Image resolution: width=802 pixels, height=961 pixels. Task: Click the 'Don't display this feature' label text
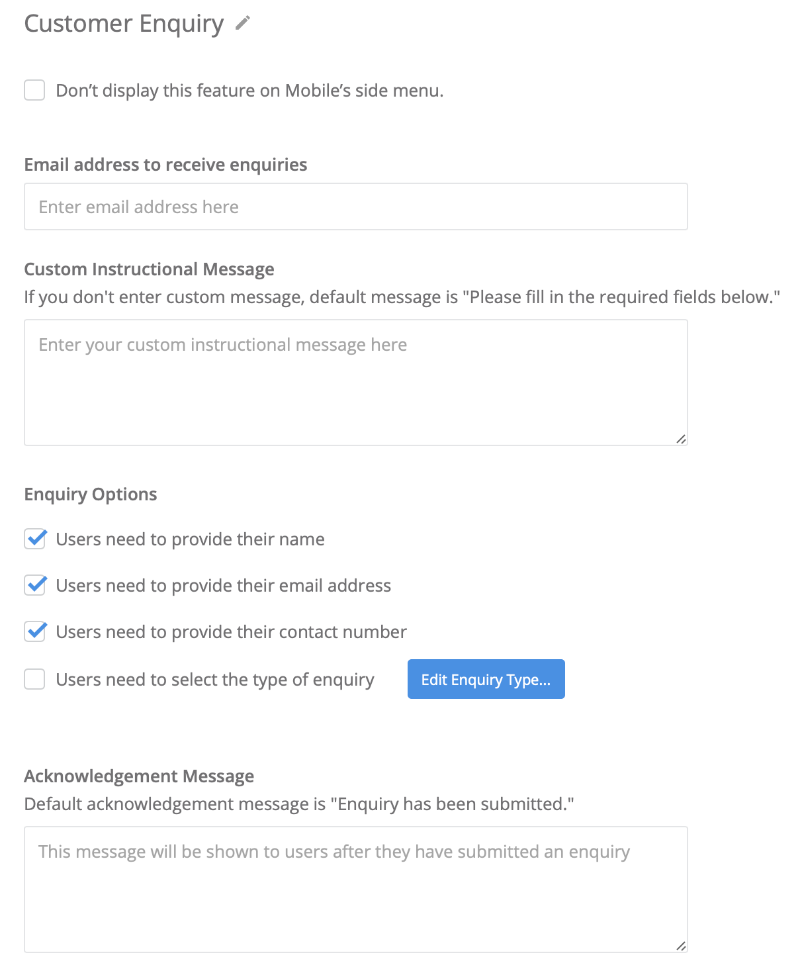pos(249,91)
